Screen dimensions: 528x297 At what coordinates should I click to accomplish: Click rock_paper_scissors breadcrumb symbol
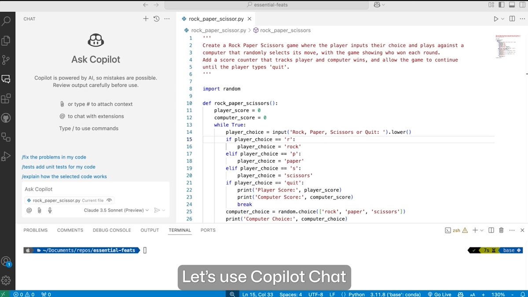(282, 30)
